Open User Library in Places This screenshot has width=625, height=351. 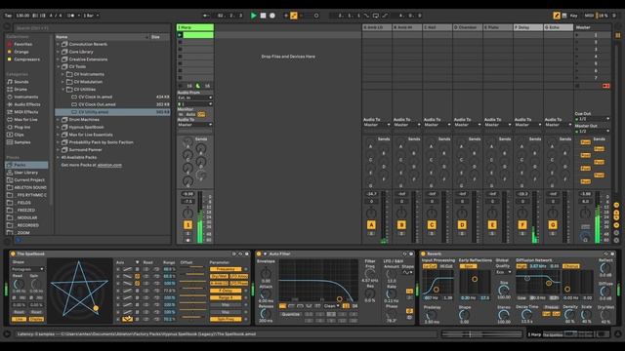26,173
